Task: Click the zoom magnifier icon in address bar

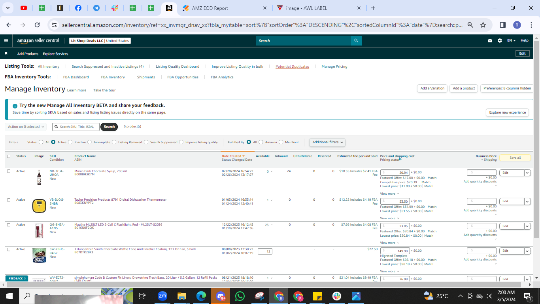Action: (470, 25)
